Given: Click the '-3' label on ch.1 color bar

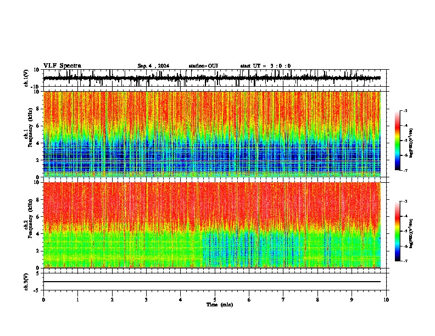Looking at the screenshot, I should (x=405, y=110).
